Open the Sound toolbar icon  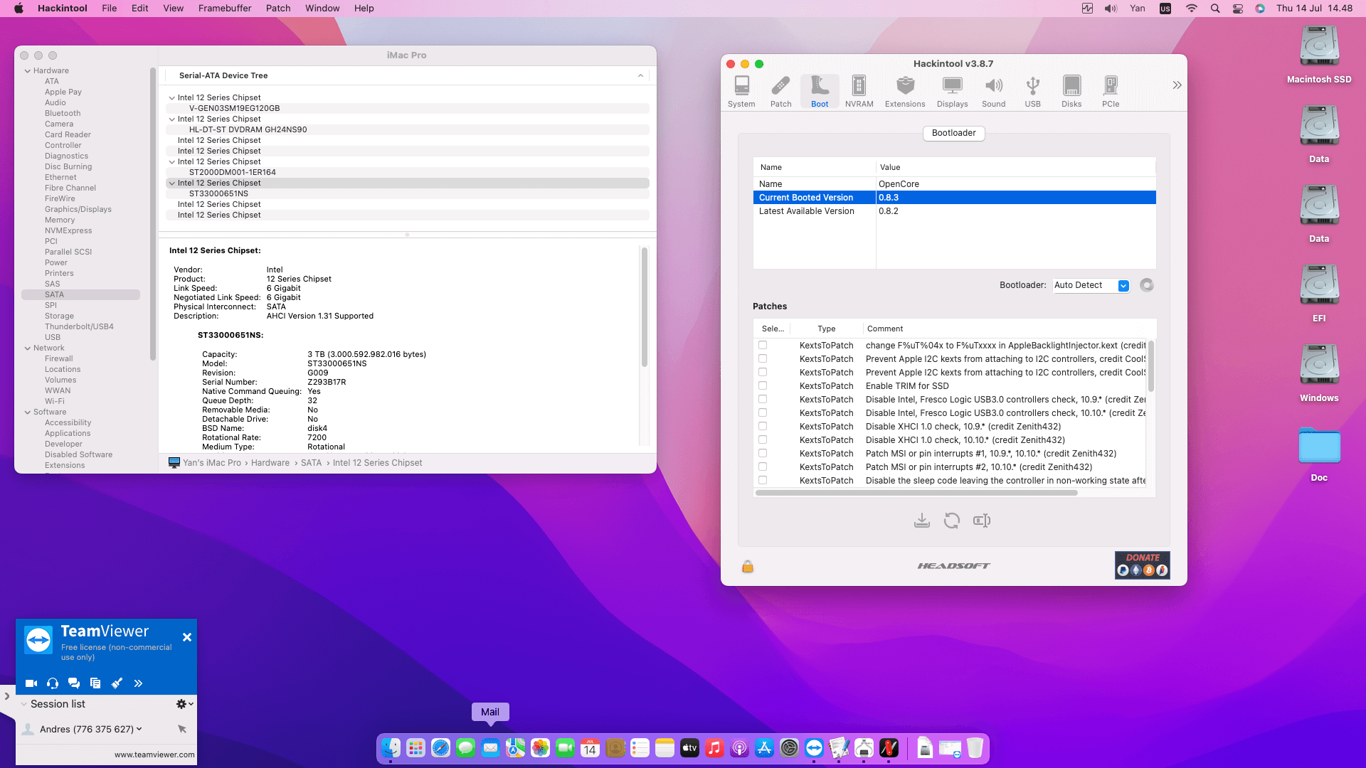[x=993, y=91]
